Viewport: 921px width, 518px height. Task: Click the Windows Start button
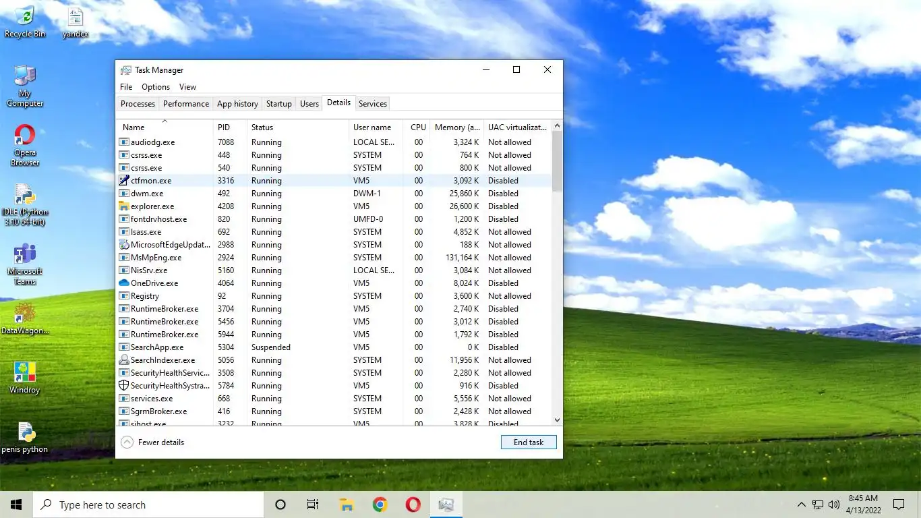pyautogui.click(x=16, y=505)
